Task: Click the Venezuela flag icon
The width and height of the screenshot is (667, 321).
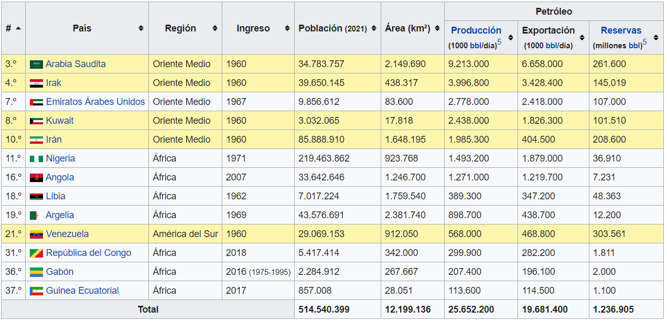Action: pos(37,233)
